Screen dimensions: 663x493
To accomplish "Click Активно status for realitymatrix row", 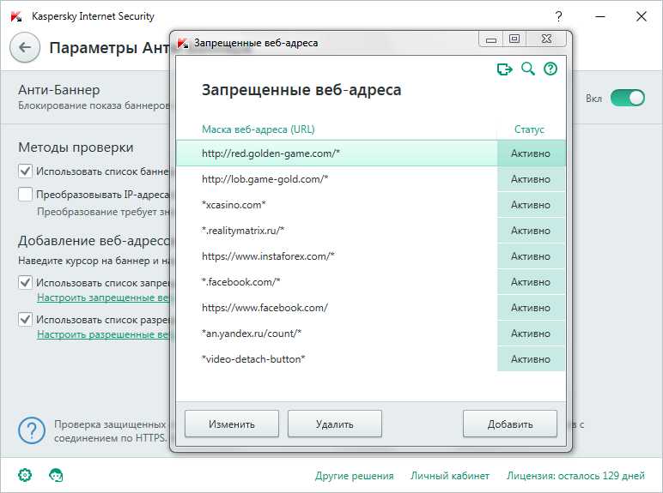I will [531, 231].
